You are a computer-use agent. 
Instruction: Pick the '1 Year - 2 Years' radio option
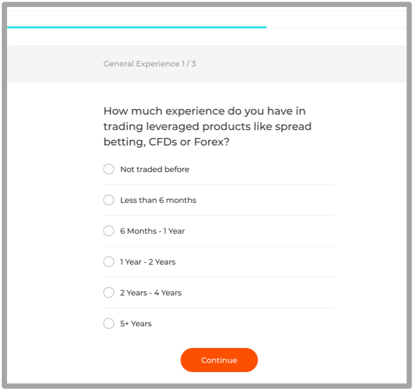[x=108, y=262]
